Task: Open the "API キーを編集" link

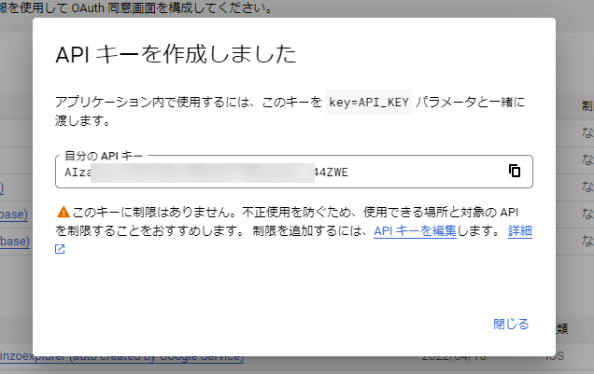Action: click(x=415, y=230)
